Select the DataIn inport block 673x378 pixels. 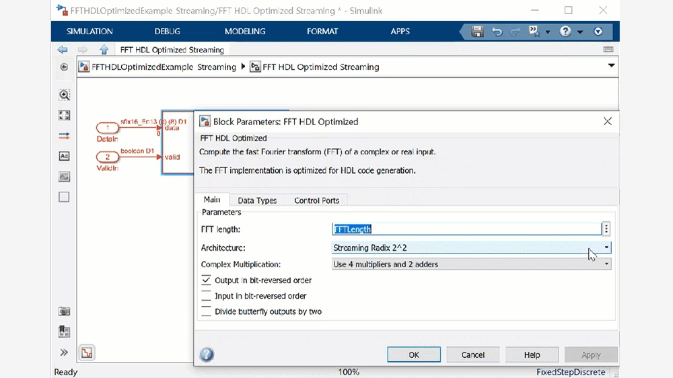[107, 127]
